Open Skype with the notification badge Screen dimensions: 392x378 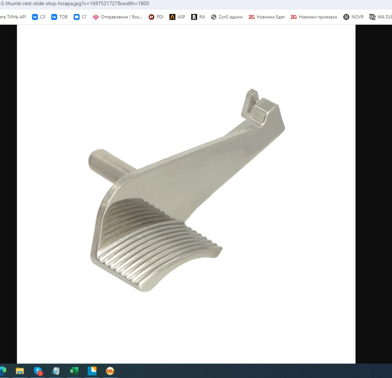pyautogui.click(x=38, y=371)
